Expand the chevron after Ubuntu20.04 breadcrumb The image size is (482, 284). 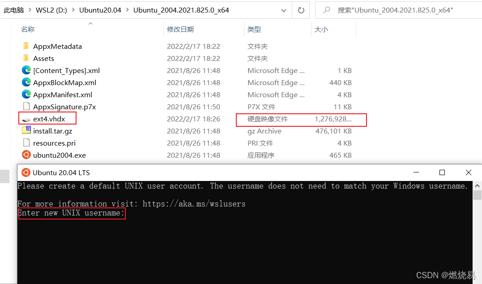click(127, 10)
